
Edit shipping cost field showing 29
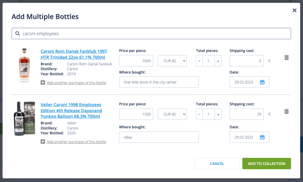point(246,114)
